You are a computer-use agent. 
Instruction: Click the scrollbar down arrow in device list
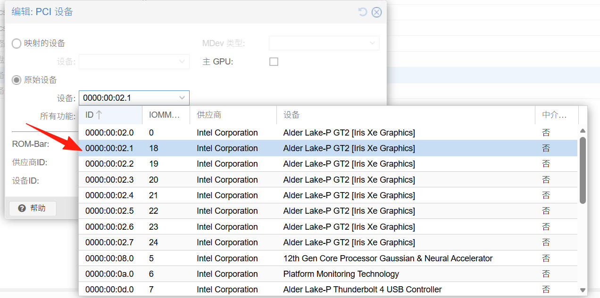[583, 290]
